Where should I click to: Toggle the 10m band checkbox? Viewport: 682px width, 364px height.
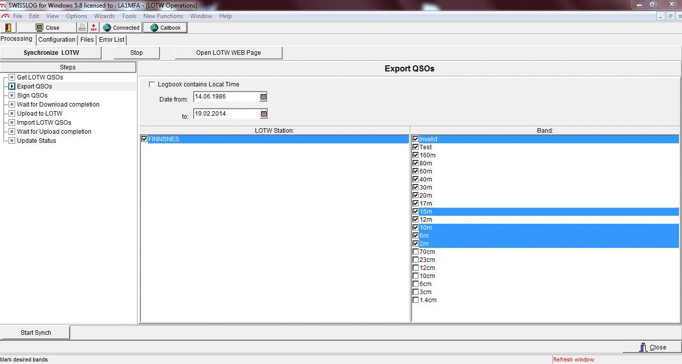[415, 228]
